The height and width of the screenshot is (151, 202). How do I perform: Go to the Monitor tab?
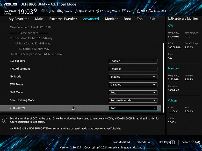pos(111,19)
